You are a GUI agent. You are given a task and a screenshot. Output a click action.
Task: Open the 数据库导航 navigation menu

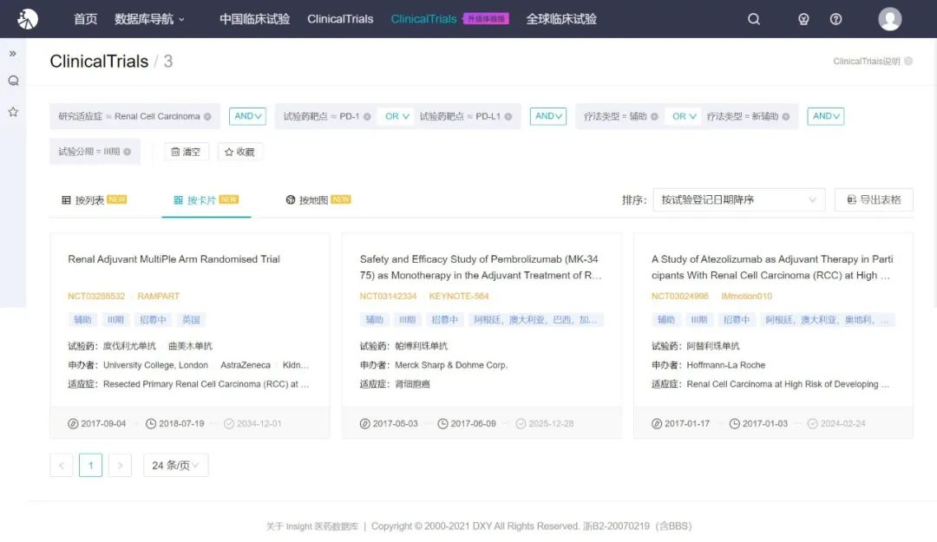pos(149,19)
